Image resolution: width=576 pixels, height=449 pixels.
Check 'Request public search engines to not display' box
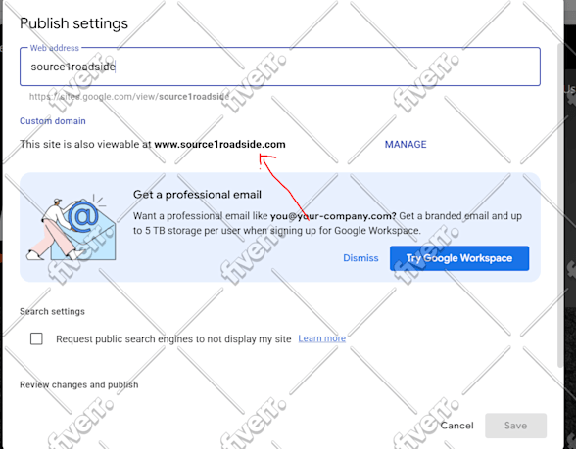click(36, 338)
